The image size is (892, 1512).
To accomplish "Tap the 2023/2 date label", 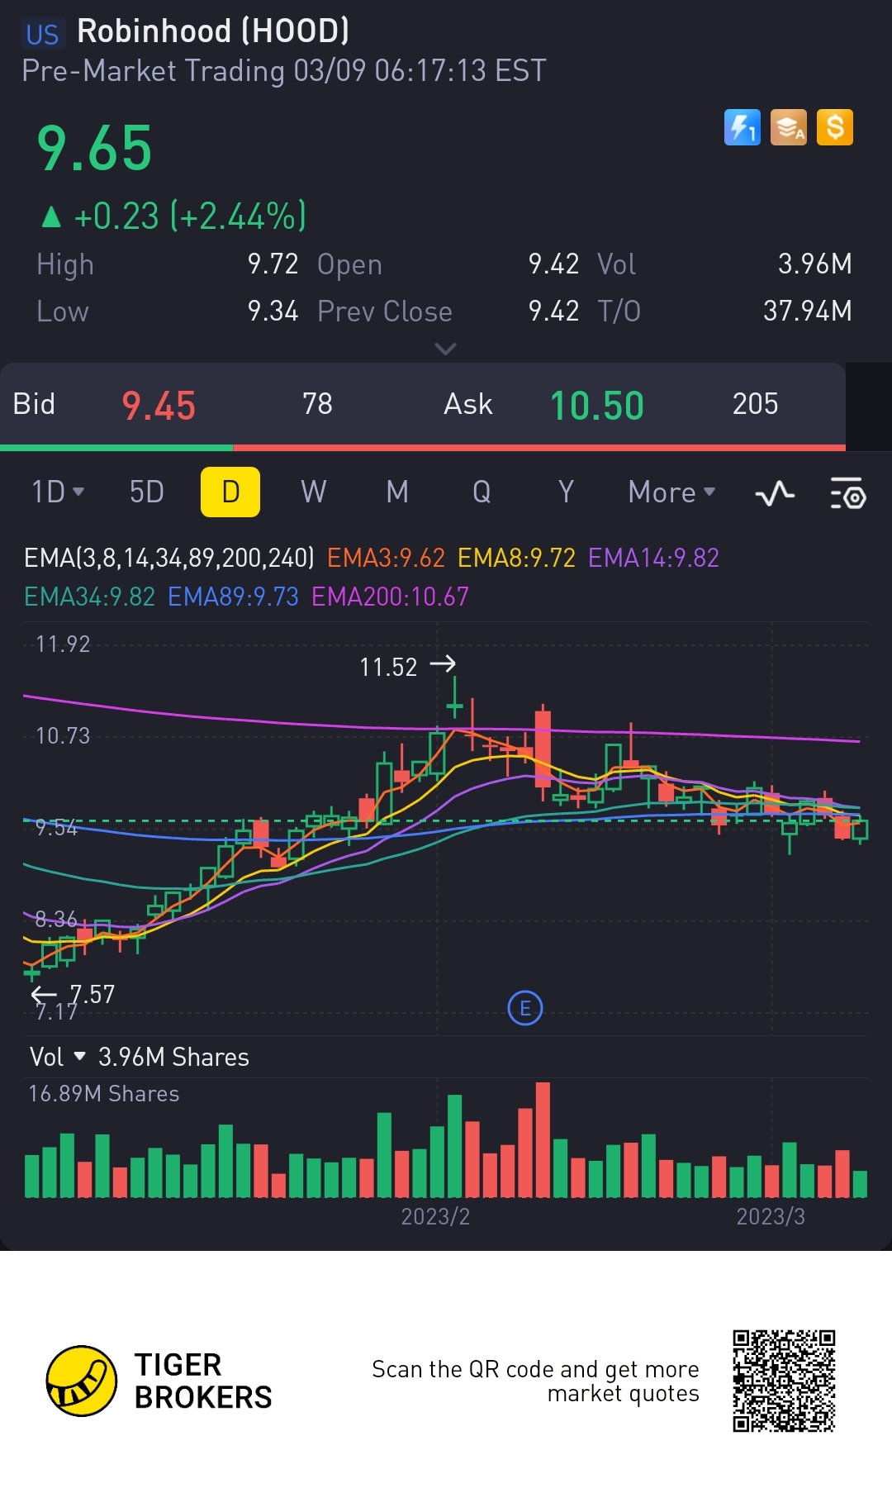I will click(x=435, y=1216).
